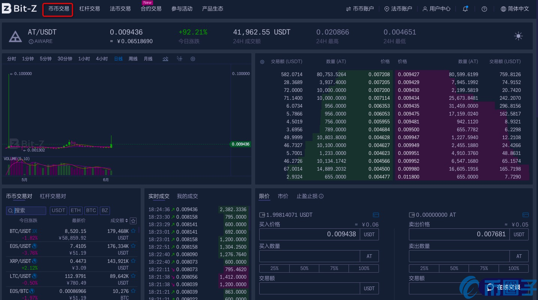Click globe icon next to XRP/USDT

tap(35, 261)
